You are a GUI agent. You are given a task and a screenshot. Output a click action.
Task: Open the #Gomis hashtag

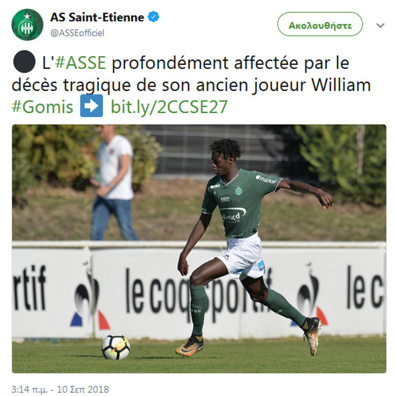click(x=42, y=107)
